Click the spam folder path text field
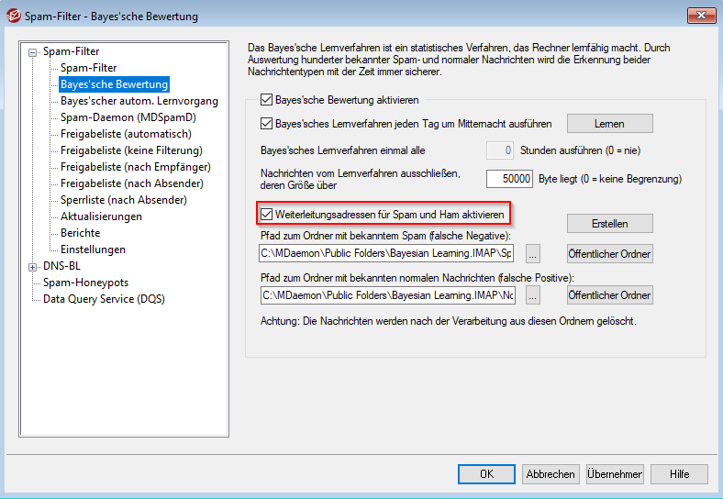This screenshot has height=499, width=723. coord(385,254)
